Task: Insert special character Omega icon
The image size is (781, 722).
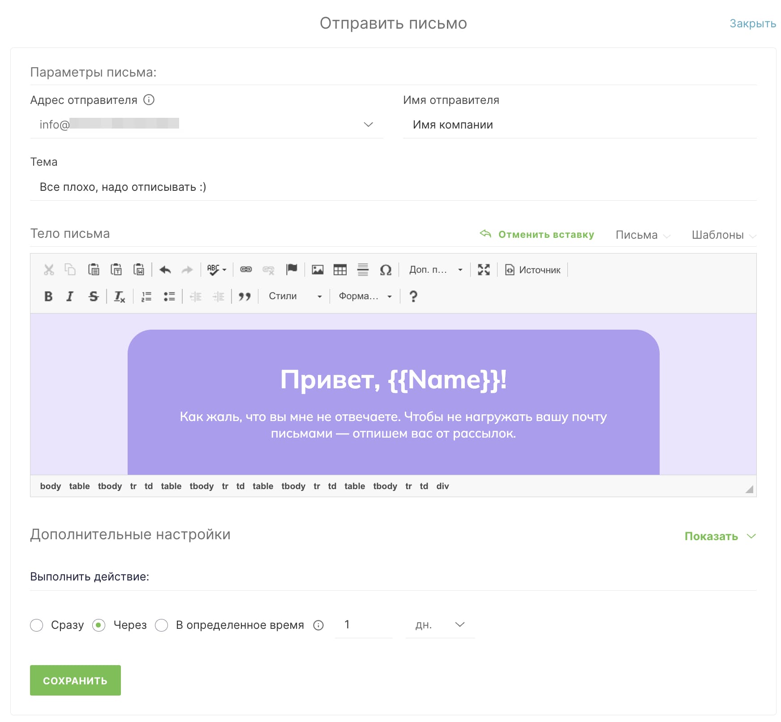Action: coord(386,270)
